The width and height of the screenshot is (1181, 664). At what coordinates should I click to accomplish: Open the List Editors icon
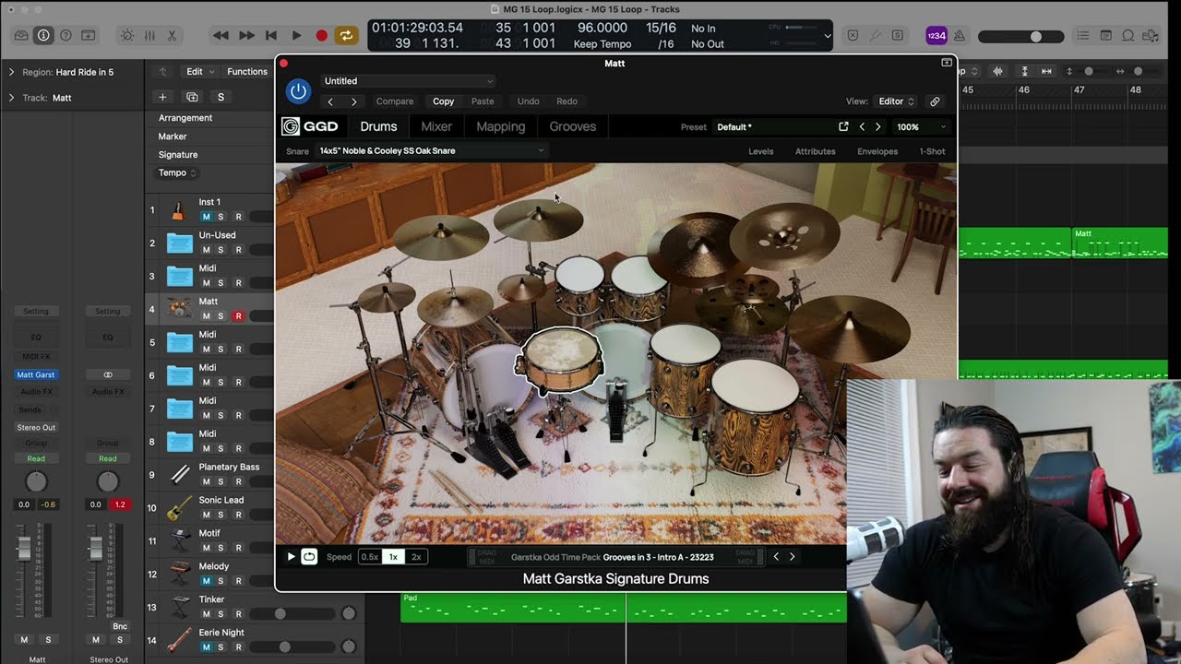(1084, 35)
